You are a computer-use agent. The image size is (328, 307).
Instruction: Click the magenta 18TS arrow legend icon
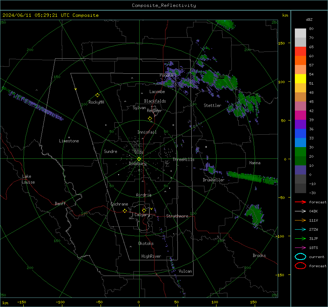tap(300, 248)
